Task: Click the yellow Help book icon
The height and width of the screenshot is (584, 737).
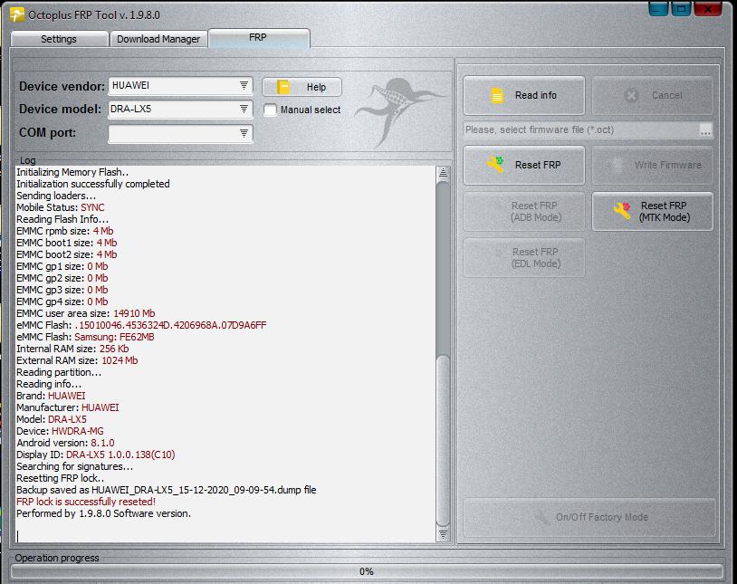Action: tap(283, 87)
